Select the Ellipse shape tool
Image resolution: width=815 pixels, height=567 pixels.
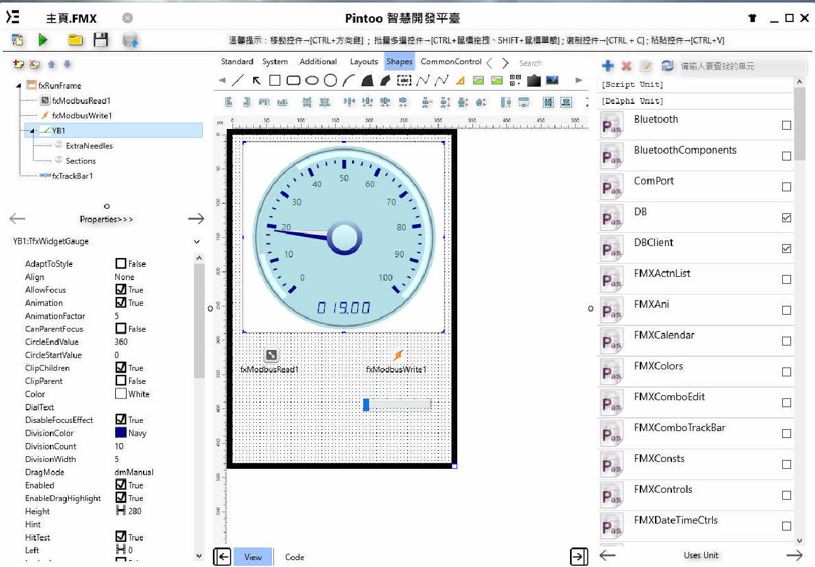pyautogui.click(x=312, y=80)
